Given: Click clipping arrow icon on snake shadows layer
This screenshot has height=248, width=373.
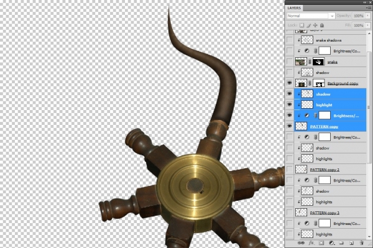Looking at the screenshot, I should coord(299,40).
